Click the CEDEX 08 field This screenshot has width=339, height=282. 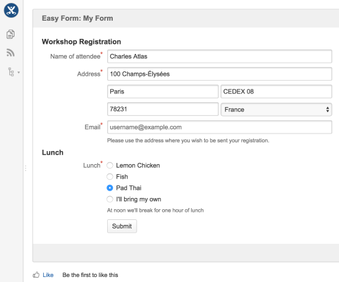pos(276,91)
